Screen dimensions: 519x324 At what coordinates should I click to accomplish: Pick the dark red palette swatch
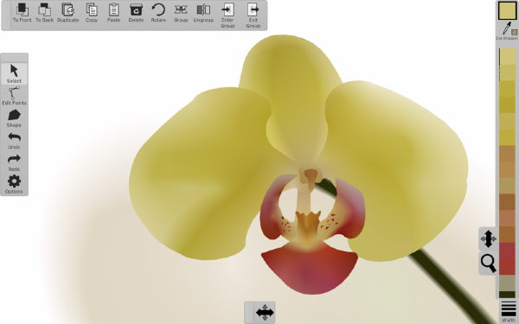click(x=507, y=251)
